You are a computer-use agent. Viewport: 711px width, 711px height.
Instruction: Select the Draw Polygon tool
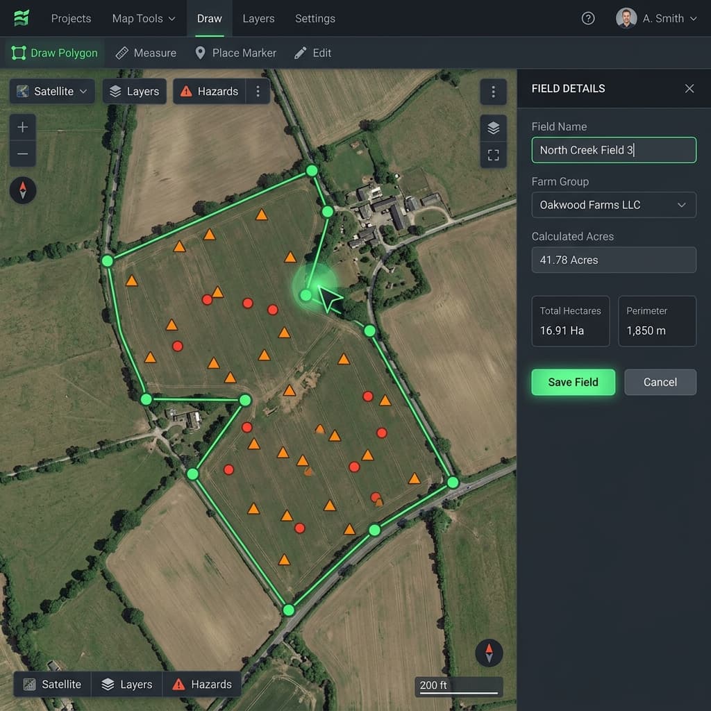54,53
